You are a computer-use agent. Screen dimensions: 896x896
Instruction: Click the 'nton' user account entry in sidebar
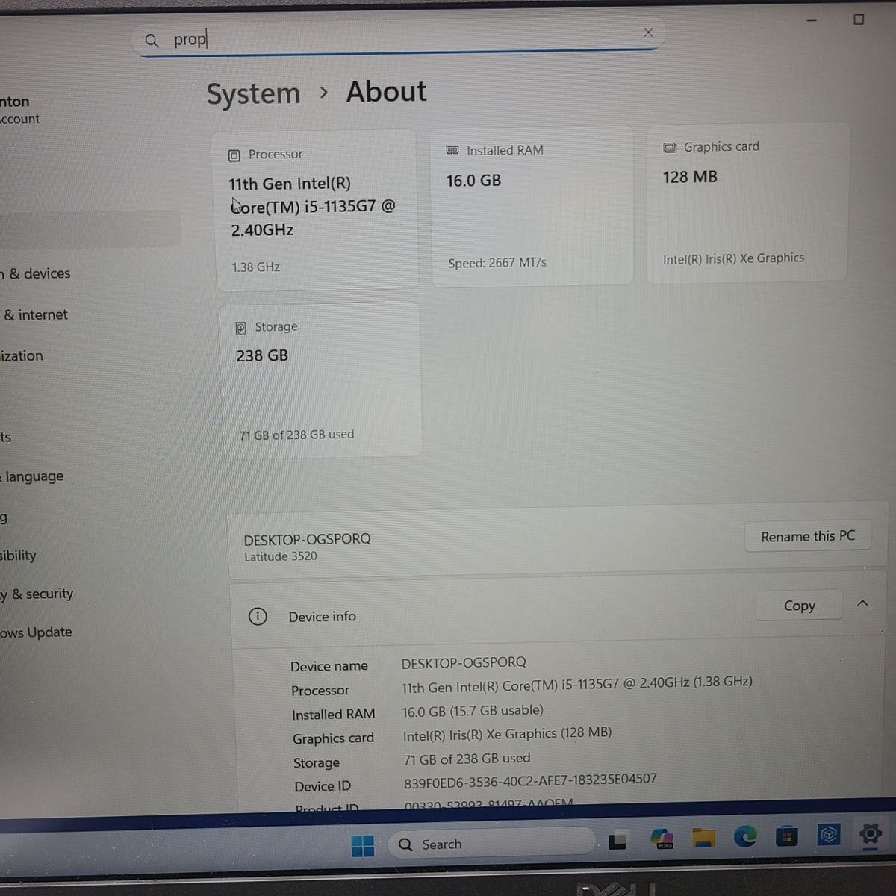coord(20,110)
